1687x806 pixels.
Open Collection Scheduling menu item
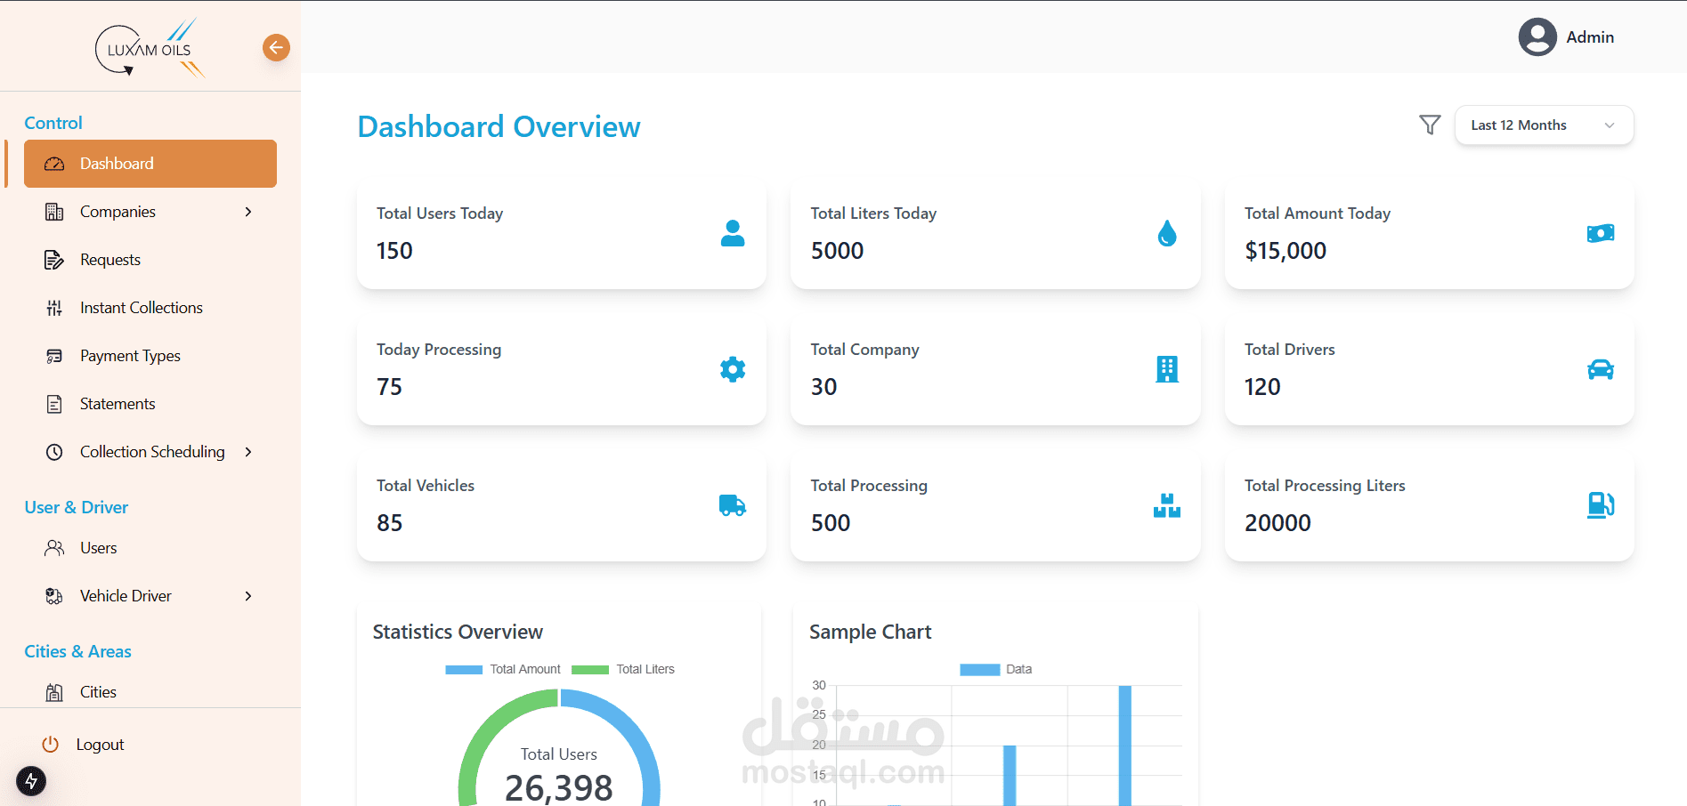[150, 452]
